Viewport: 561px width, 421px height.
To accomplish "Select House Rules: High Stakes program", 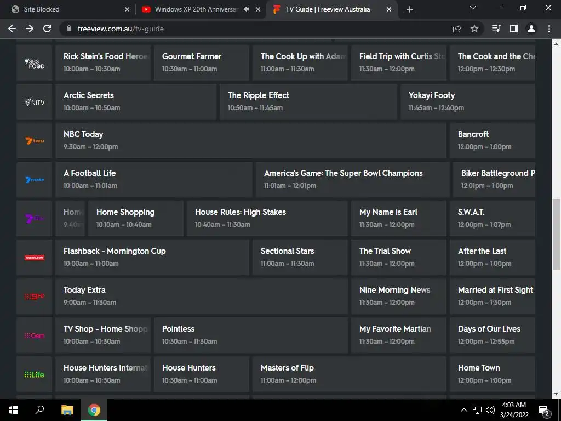I will point(267,218).
